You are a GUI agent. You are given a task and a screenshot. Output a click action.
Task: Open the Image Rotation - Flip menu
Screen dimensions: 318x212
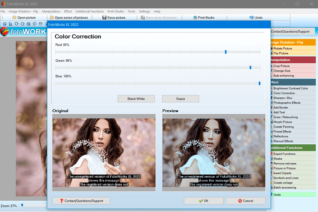click(23, 11)
